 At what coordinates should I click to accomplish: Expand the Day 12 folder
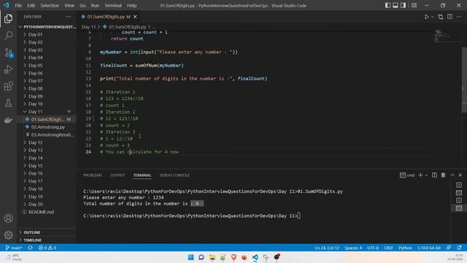coord(47,143)
